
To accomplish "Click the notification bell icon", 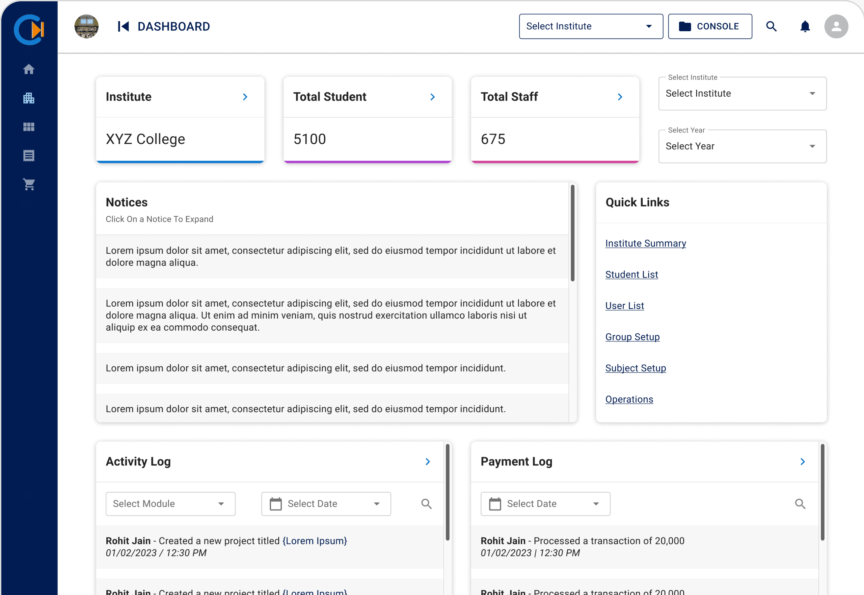I will pyautogui.click(x=805, y=27).
